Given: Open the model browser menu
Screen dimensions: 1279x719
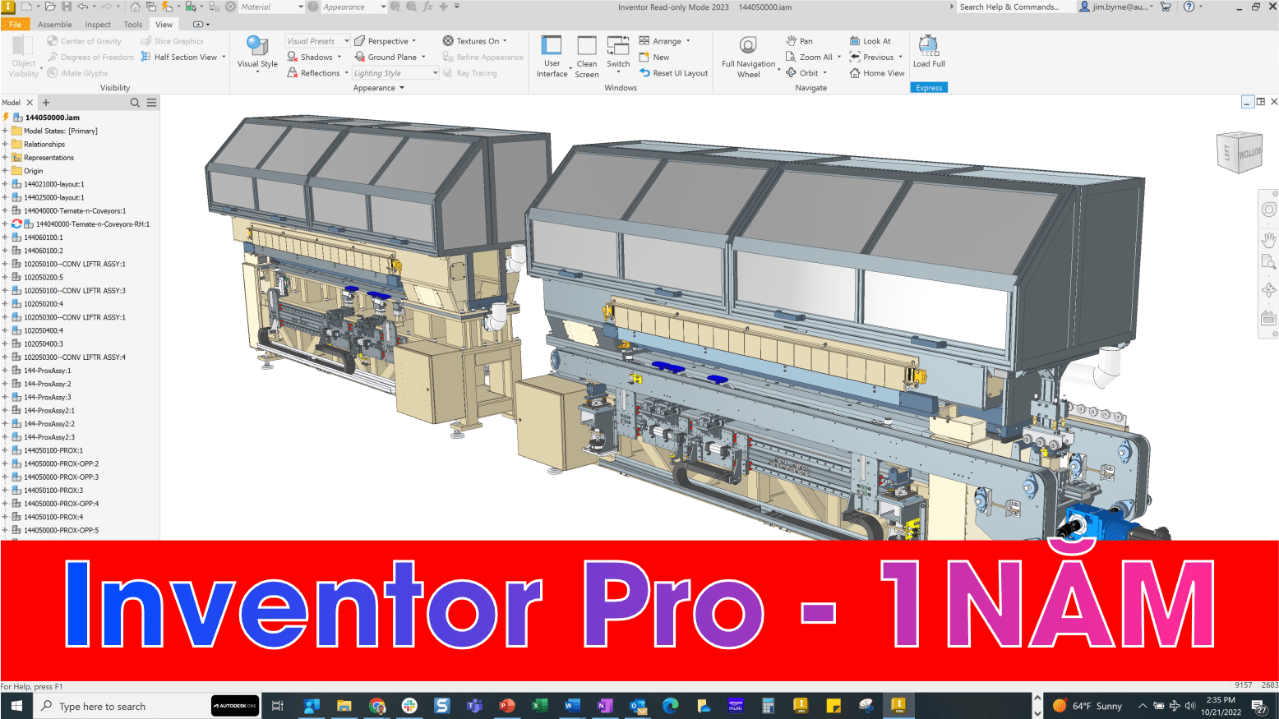Looking at the screenshot, I should pyautogui.click(x=151, y=103).
